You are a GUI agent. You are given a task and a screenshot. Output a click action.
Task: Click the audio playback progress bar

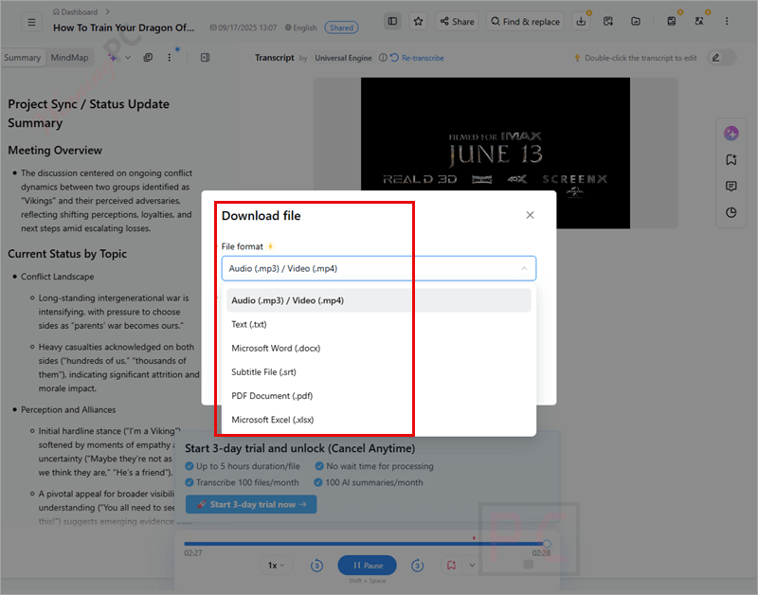[x=366, y=544]
